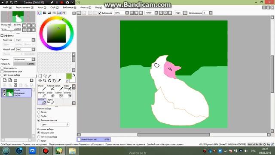Screen dimensions: 275x155
Task: Zoom out with the navigator minus button
Action: tap(24, 25)
